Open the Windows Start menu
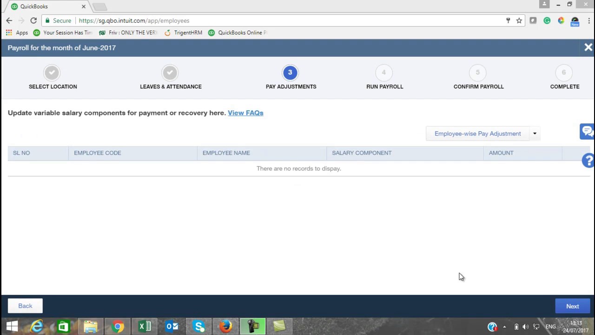 click(12, 327)
